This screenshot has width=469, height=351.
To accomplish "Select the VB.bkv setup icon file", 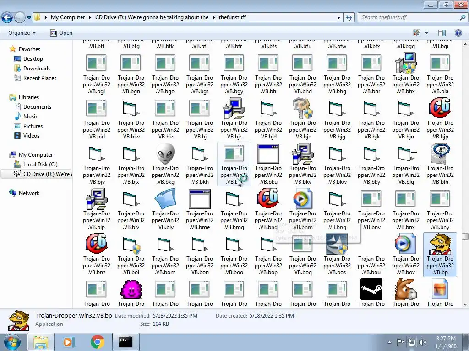I will (303, 154).
